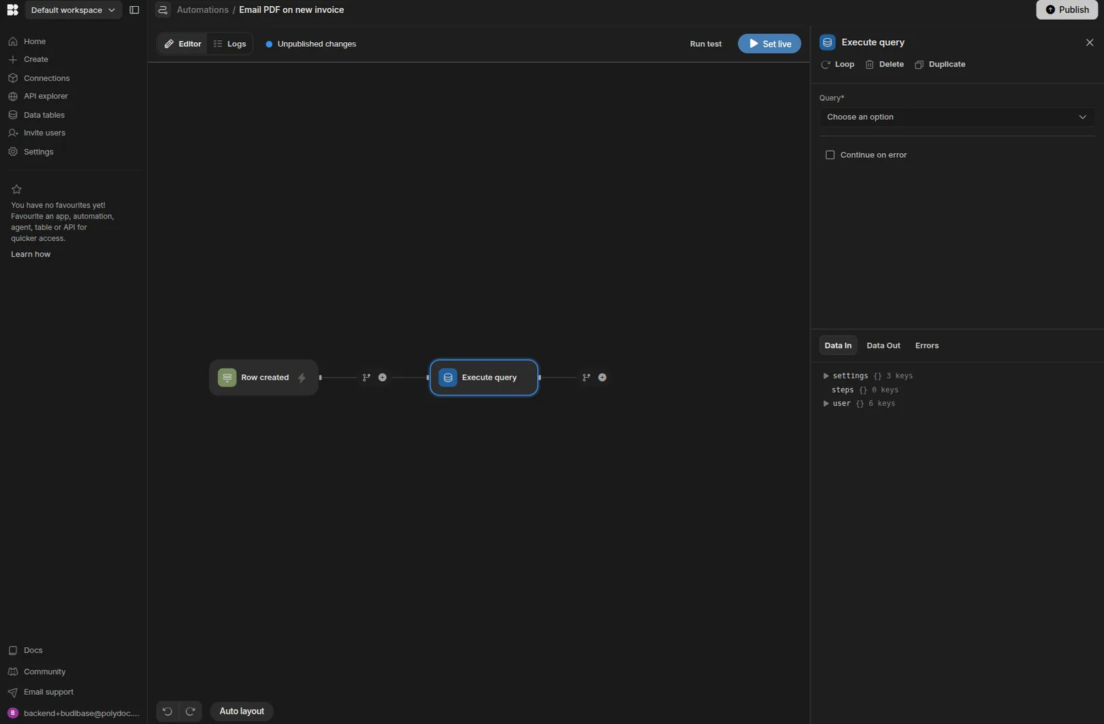Click the Execute query node database icon
Viewport: 1104px width, 724px height.
tap(448, 378)
